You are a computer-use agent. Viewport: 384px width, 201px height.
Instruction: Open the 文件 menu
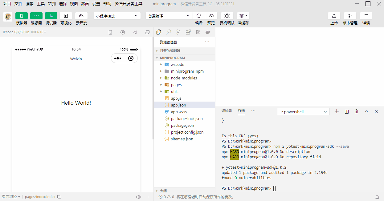point(18,4)
